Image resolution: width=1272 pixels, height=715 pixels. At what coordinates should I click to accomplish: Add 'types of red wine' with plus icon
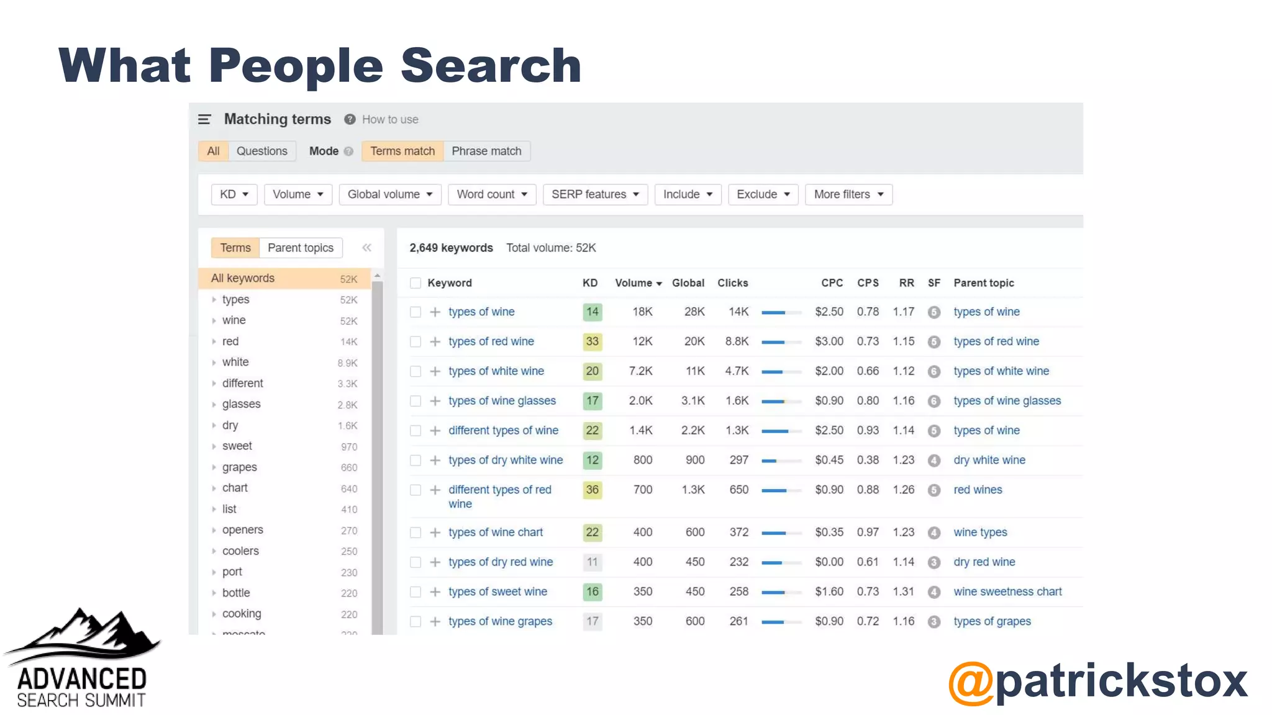(435, 342)
